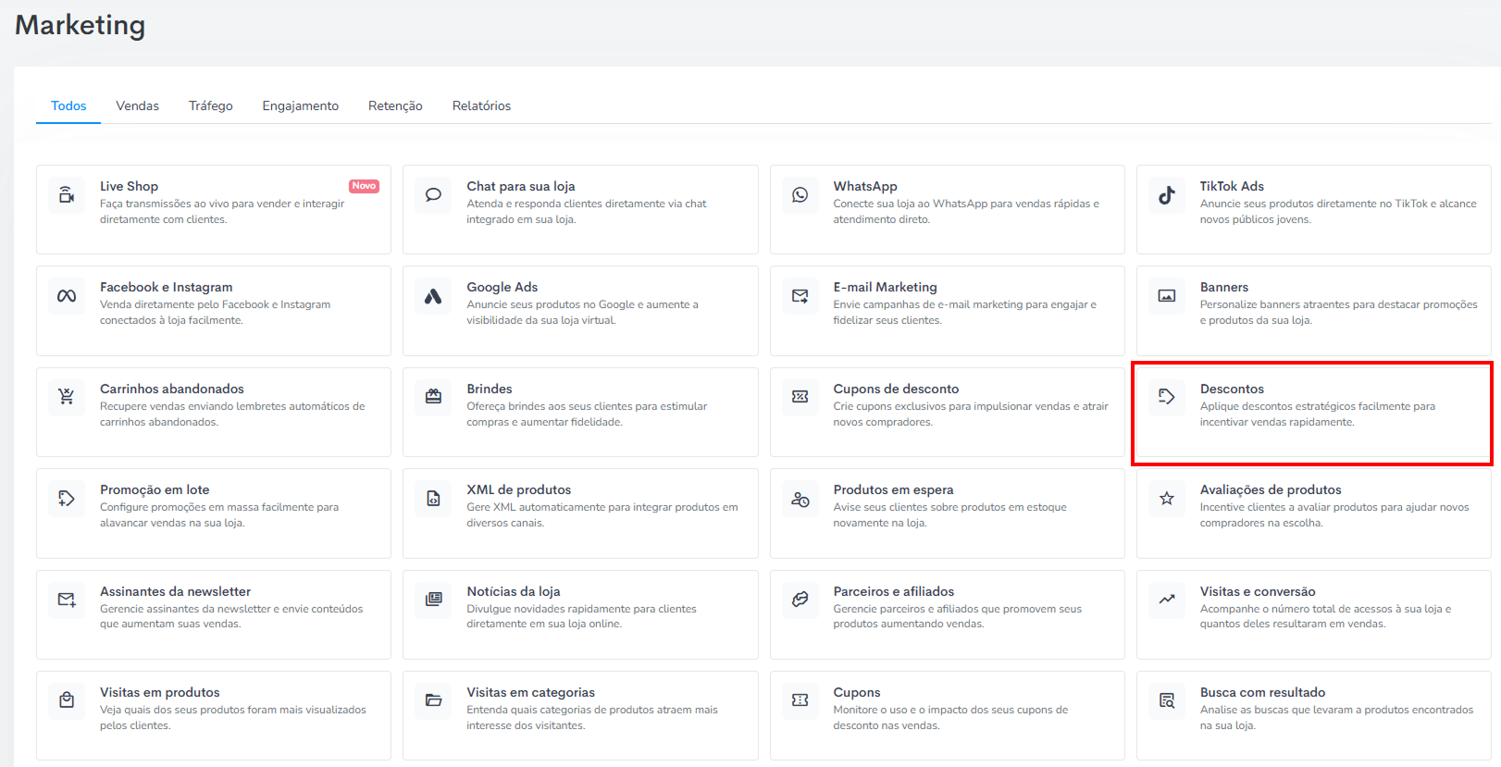This screenshot has width=1501, height=767.
Task: Click the Brindes gift icon
Action: tap(433, 397)
